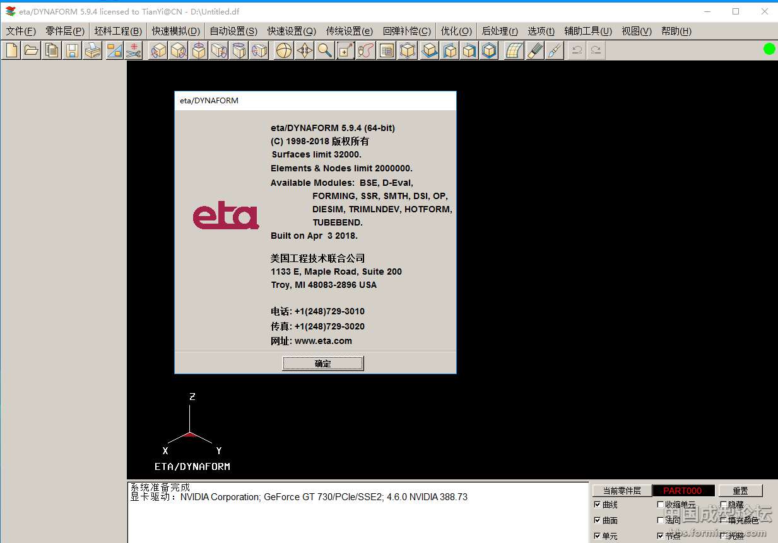
Task: Click the scissors delete-last icon
Action: coord(134,50)
